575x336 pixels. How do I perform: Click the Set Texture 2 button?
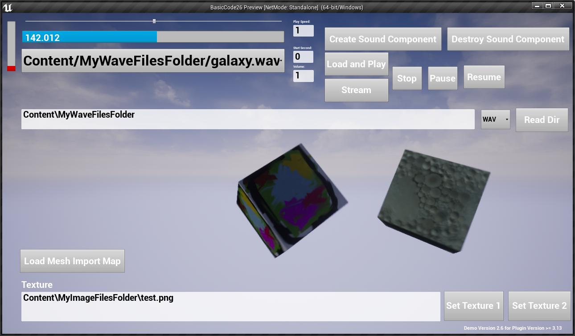[x=539, y=306]
